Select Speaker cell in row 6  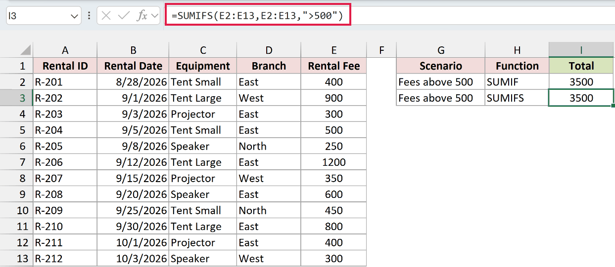point(203,146)
